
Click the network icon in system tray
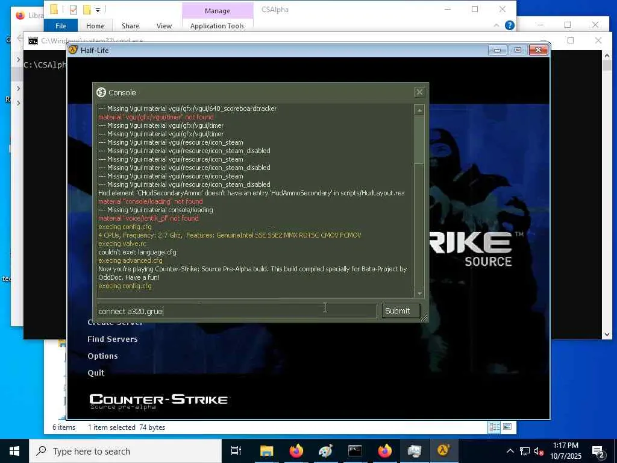[525, 451]
